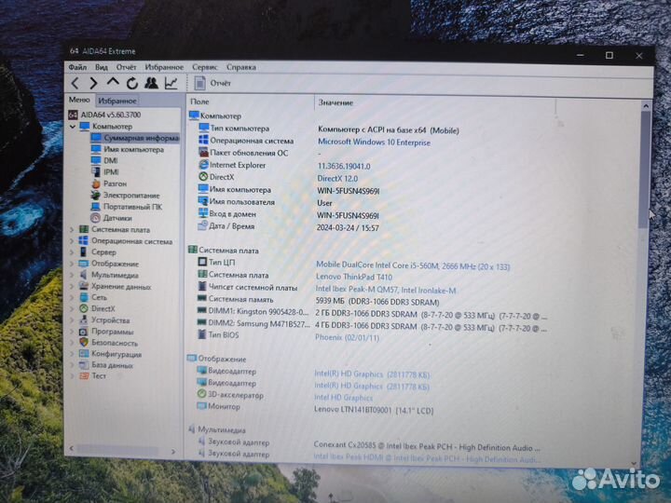671x503 pixels.
Task: Select the Тест tree item
Action: pyautogui.click(x=99, y=376)
